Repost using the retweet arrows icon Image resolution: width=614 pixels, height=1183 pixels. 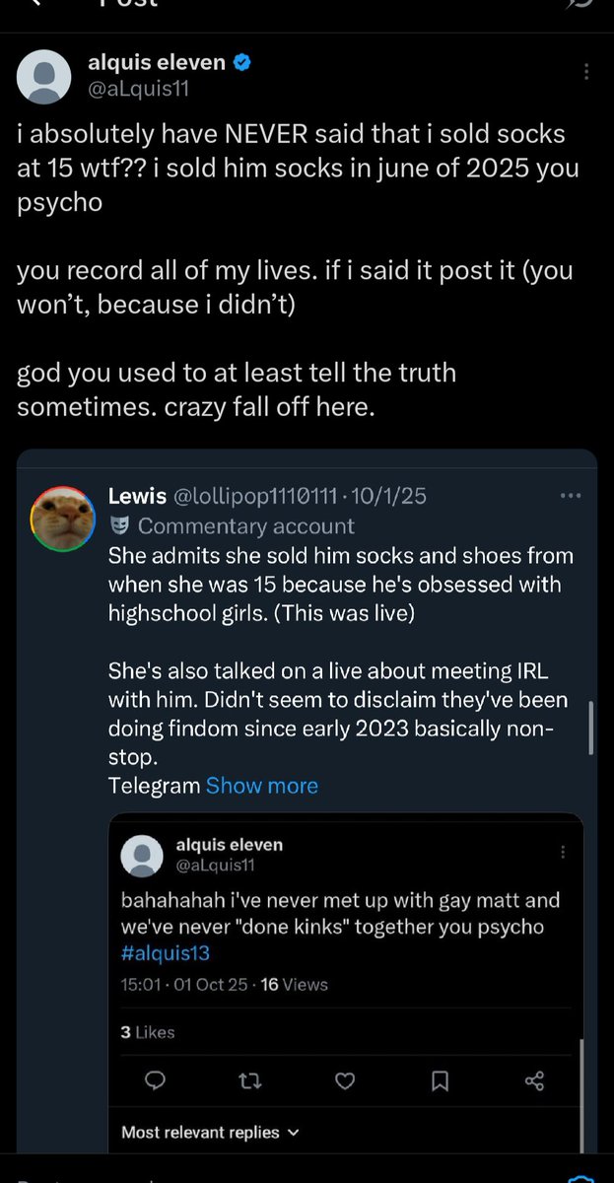coord(250,1081)
